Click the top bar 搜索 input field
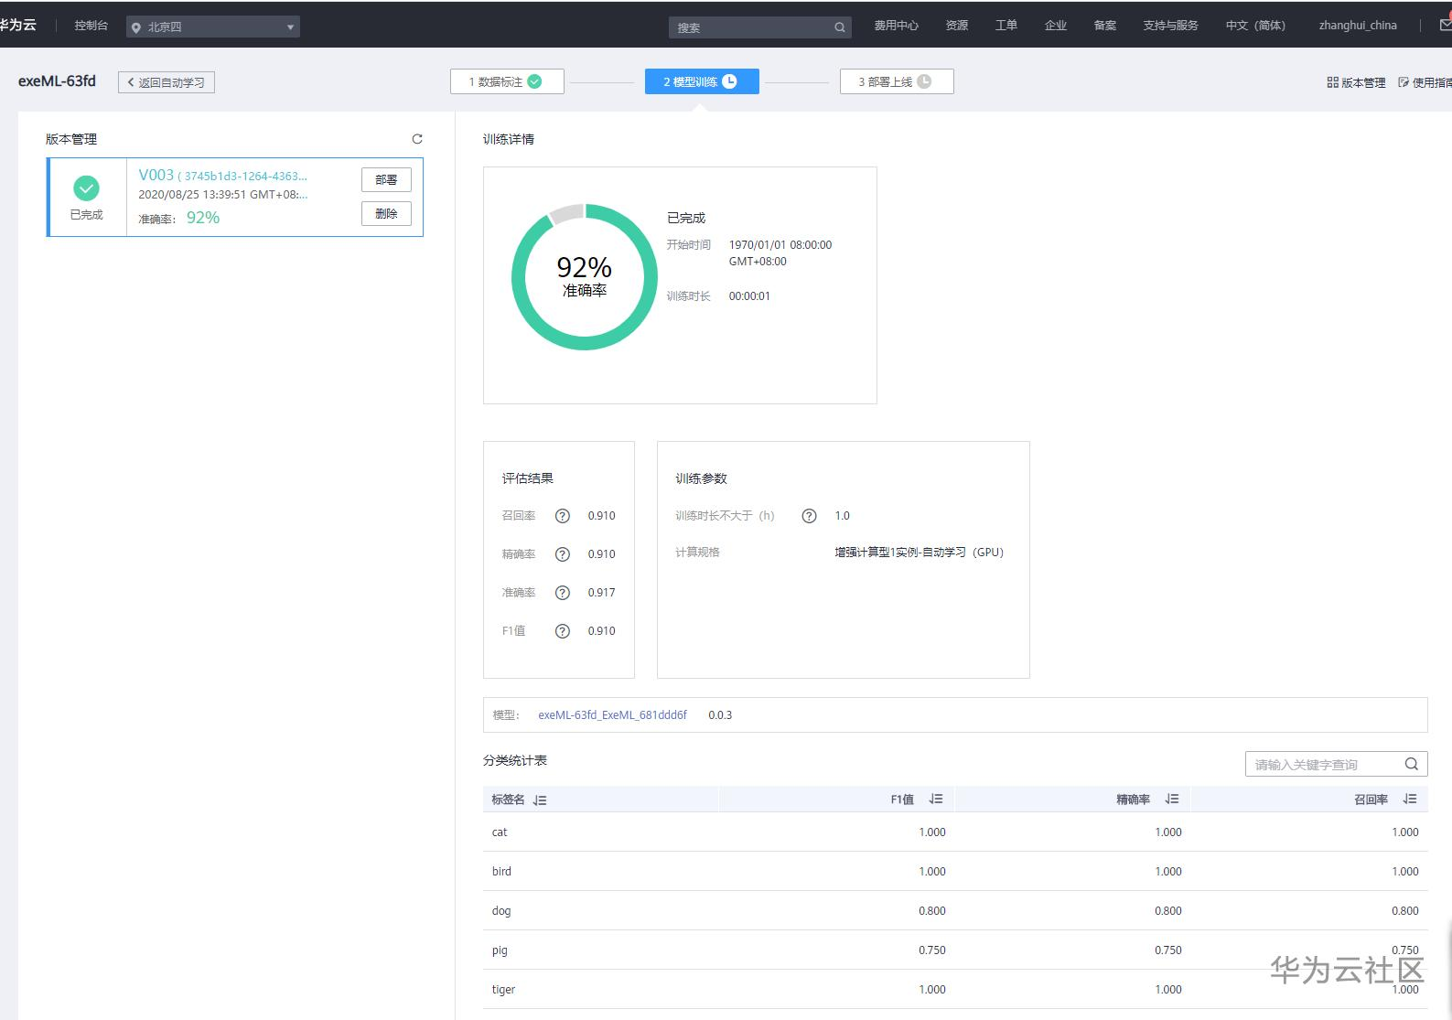The width and height of the screenshot is (1452, 1020). (x=759, y=27)
